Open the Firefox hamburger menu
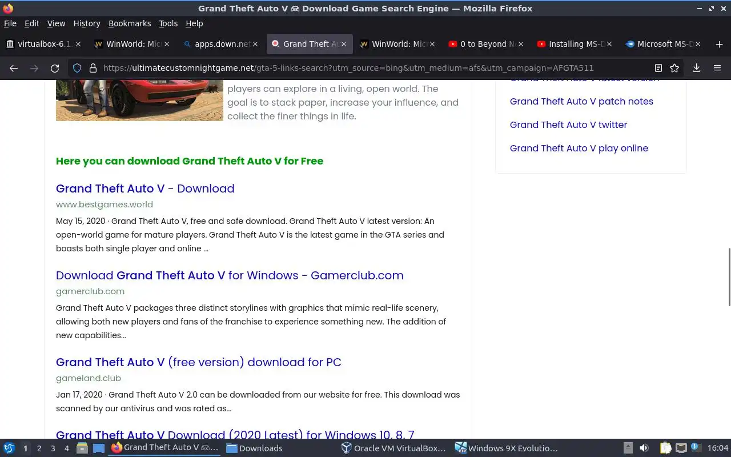731x457 pixels. (717, 68)
